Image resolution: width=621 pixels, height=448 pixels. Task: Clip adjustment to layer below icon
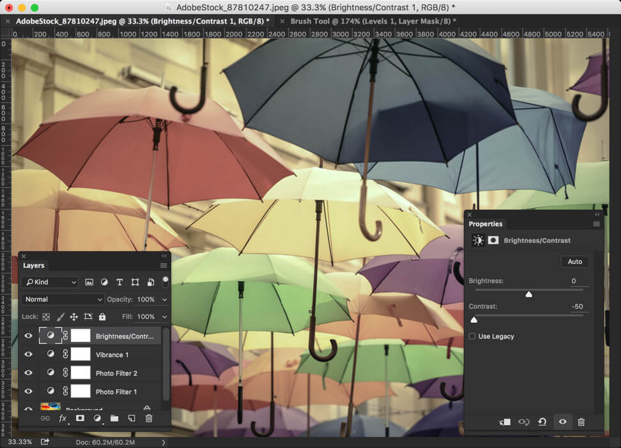click(x=505, y=422)
